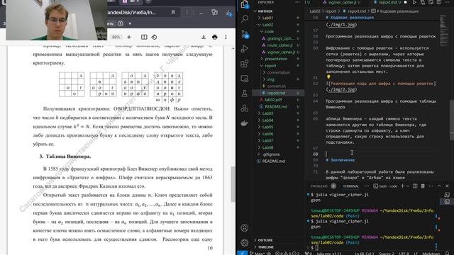Collapse the report folder
The width and height of the screenshot is (454, 255).
(270, 66)
